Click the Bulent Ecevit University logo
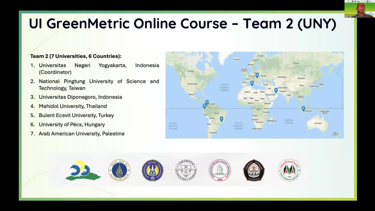The image size is (375, 211). pyautogui.click(x=220, y=170)
